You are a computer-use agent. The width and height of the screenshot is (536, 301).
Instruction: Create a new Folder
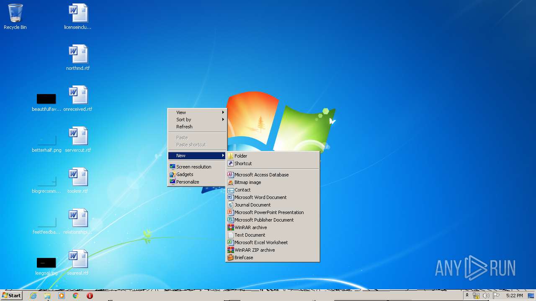pyautogui.click(x=273, y=156)
